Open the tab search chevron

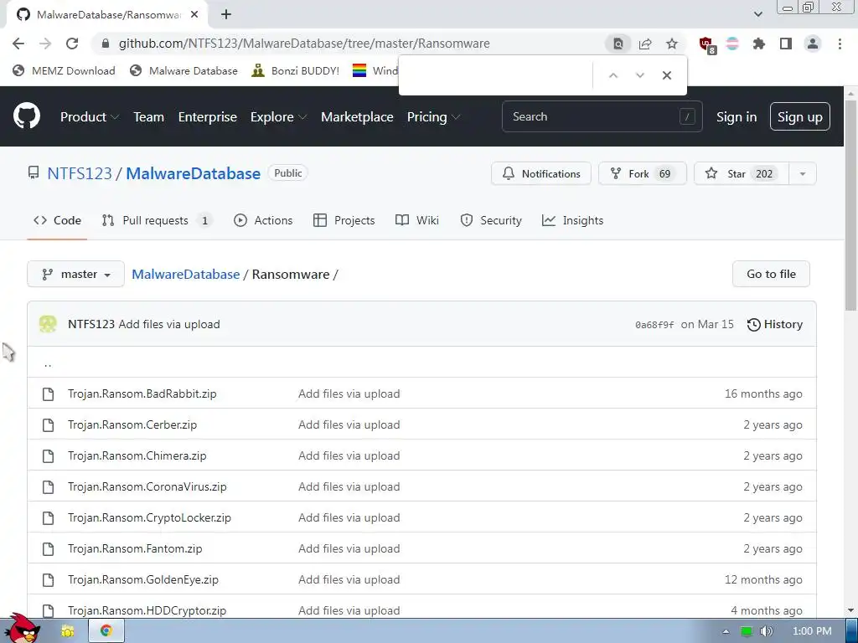[757, 14]
